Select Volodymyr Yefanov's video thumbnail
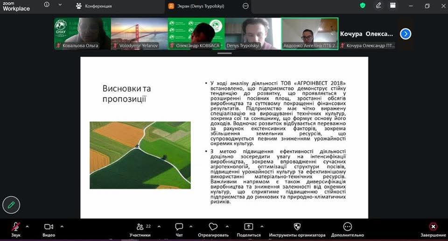The image size is (448, 241). (139, 34)
